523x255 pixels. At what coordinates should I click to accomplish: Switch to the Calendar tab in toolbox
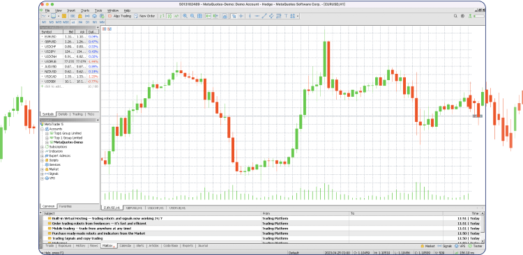click(125, 246)
